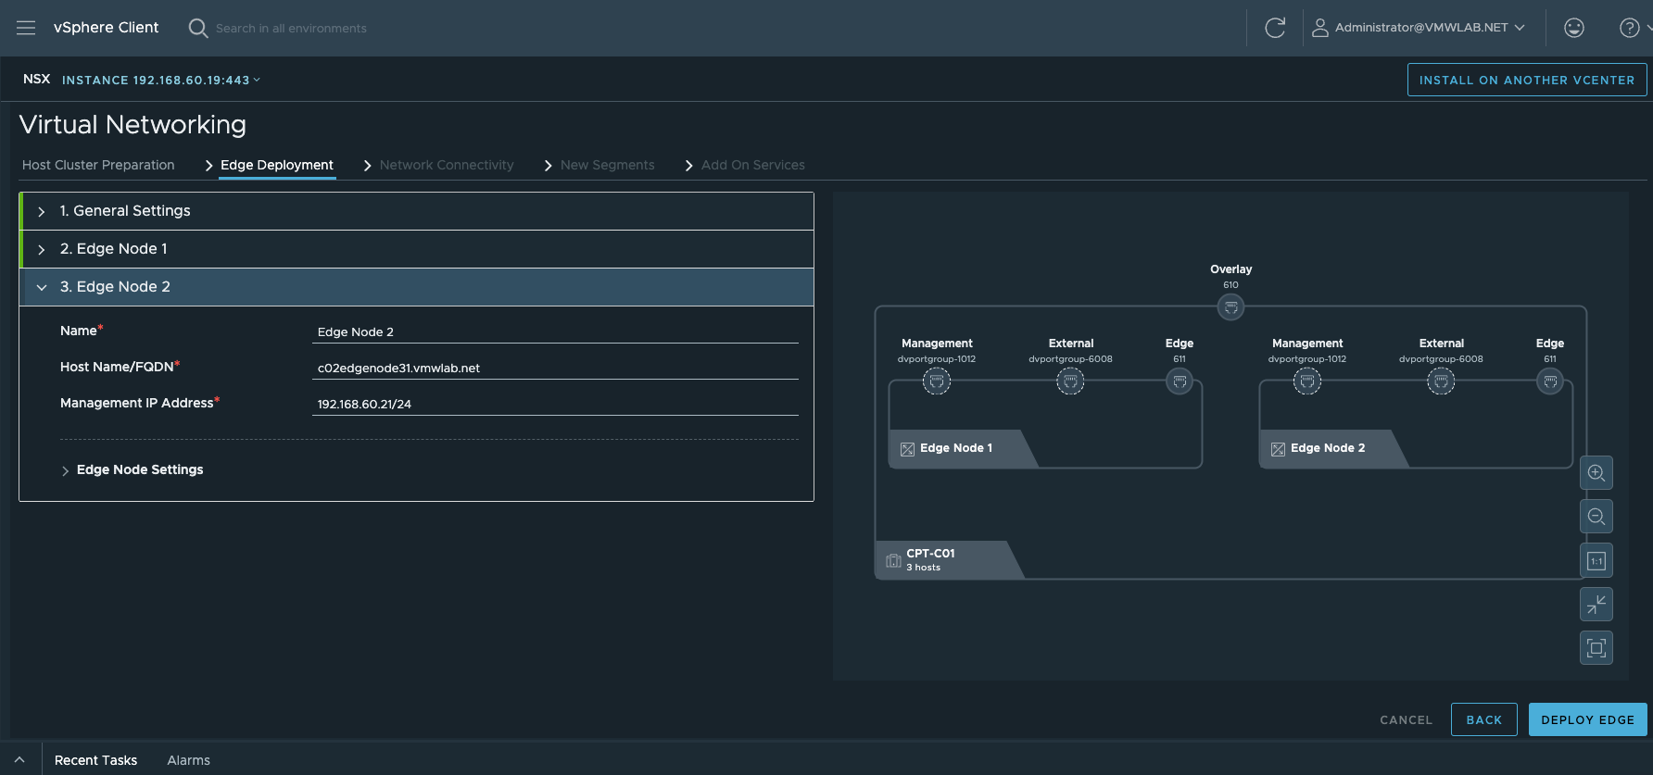
Task: Click the Cancel button
Action: click(x=1406, y=719)
